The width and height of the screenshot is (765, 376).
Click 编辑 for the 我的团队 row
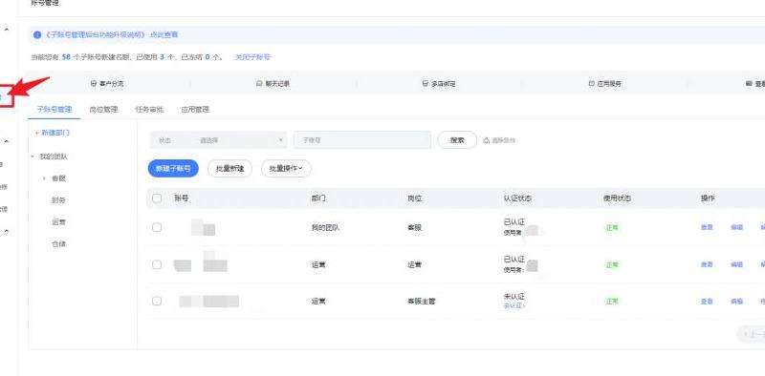[x=736, y=227]
